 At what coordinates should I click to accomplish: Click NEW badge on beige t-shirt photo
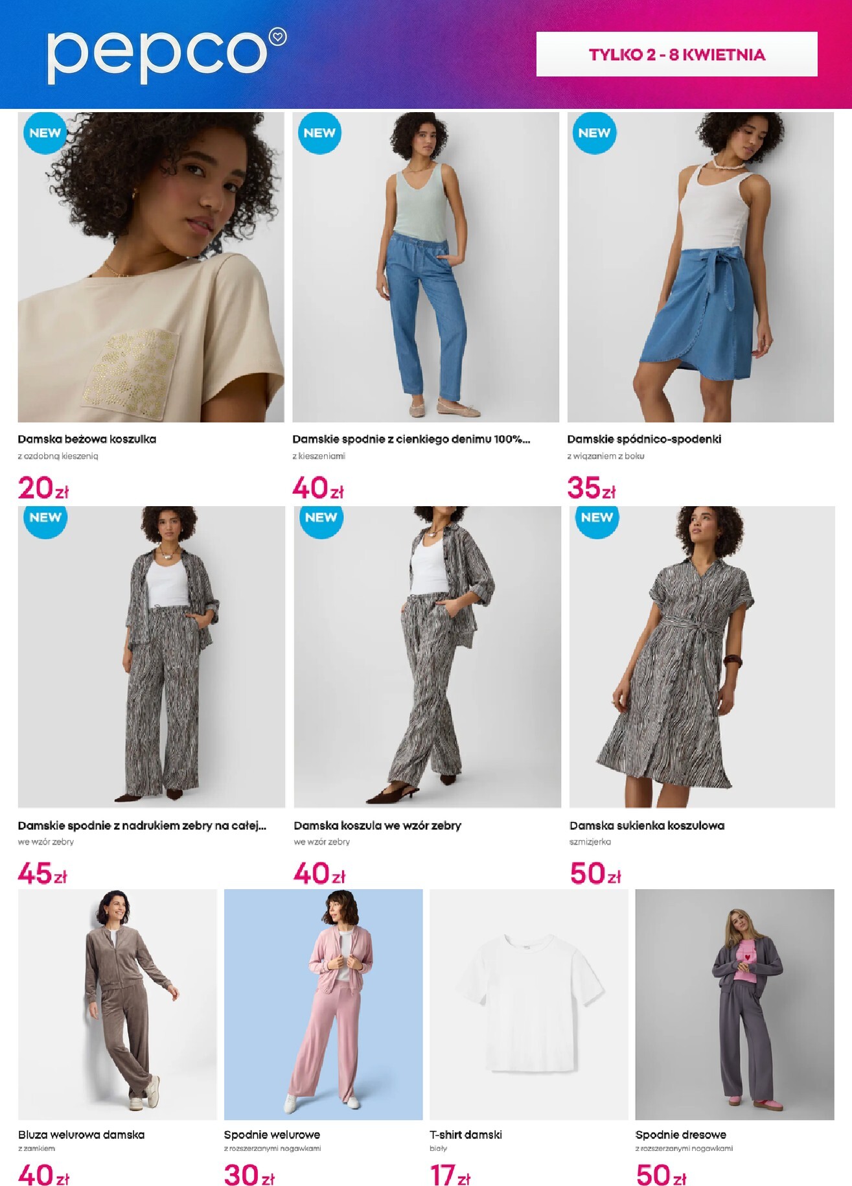click(x=45, y=133)
